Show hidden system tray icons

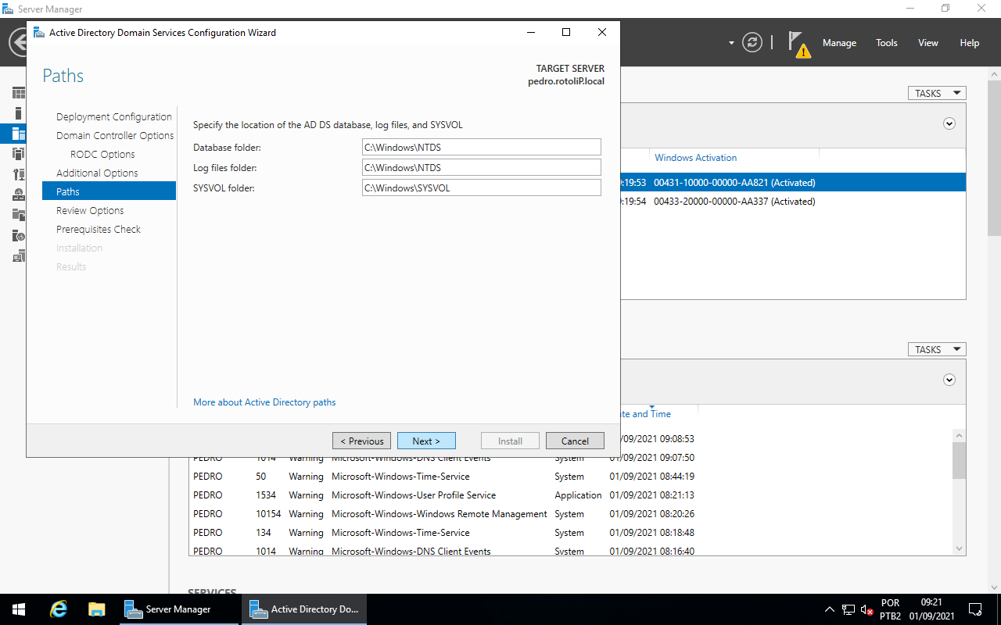(829, 609)
